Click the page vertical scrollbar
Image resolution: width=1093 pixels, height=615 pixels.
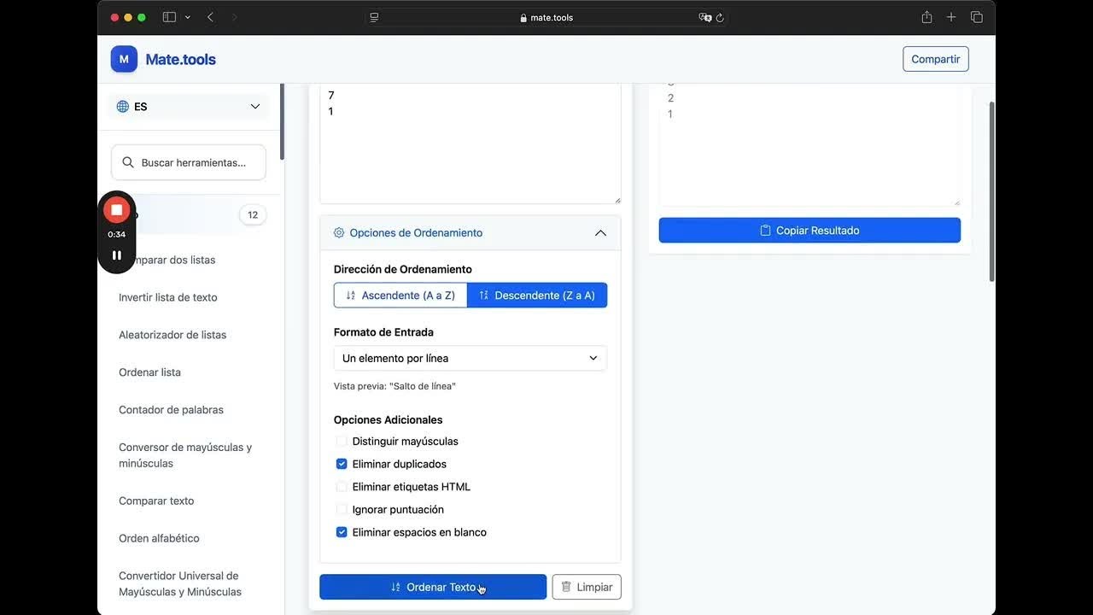point(991,192)
